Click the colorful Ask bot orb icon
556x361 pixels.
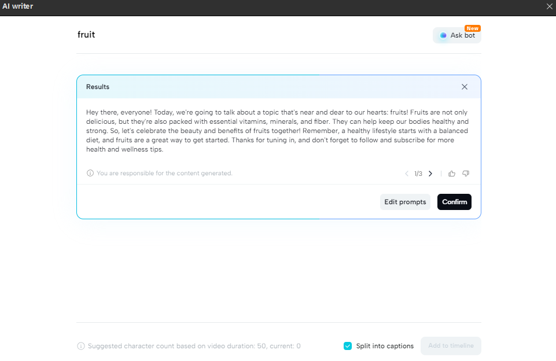click(443, 35)
